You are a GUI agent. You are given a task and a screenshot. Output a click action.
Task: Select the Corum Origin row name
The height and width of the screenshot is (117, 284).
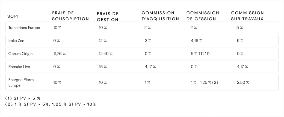20,54
